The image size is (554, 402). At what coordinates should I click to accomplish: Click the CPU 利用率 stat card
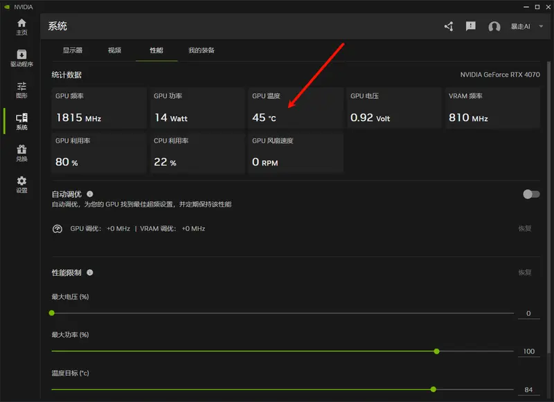(x=197, y=153)
